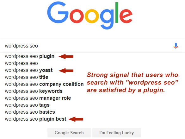The height and width of the screenshot is (139, 185).
Task: Click the Google logo
Action: [90, 16]
